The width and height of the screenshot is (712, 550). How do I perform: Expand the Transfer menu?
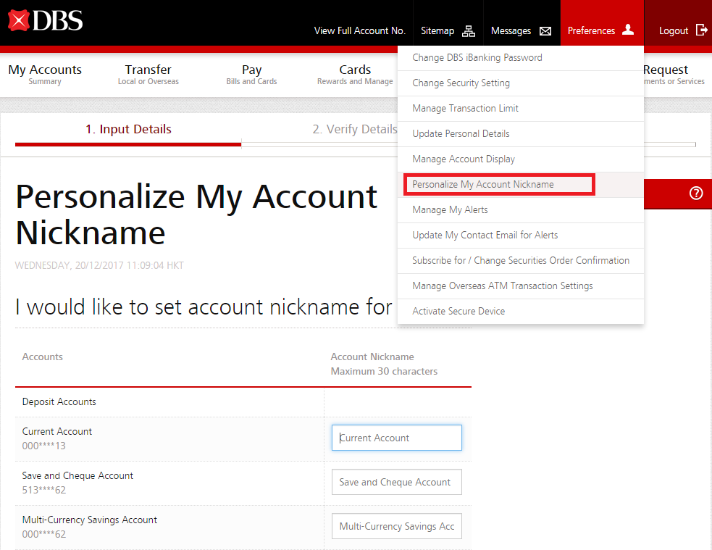click(148, 74)
